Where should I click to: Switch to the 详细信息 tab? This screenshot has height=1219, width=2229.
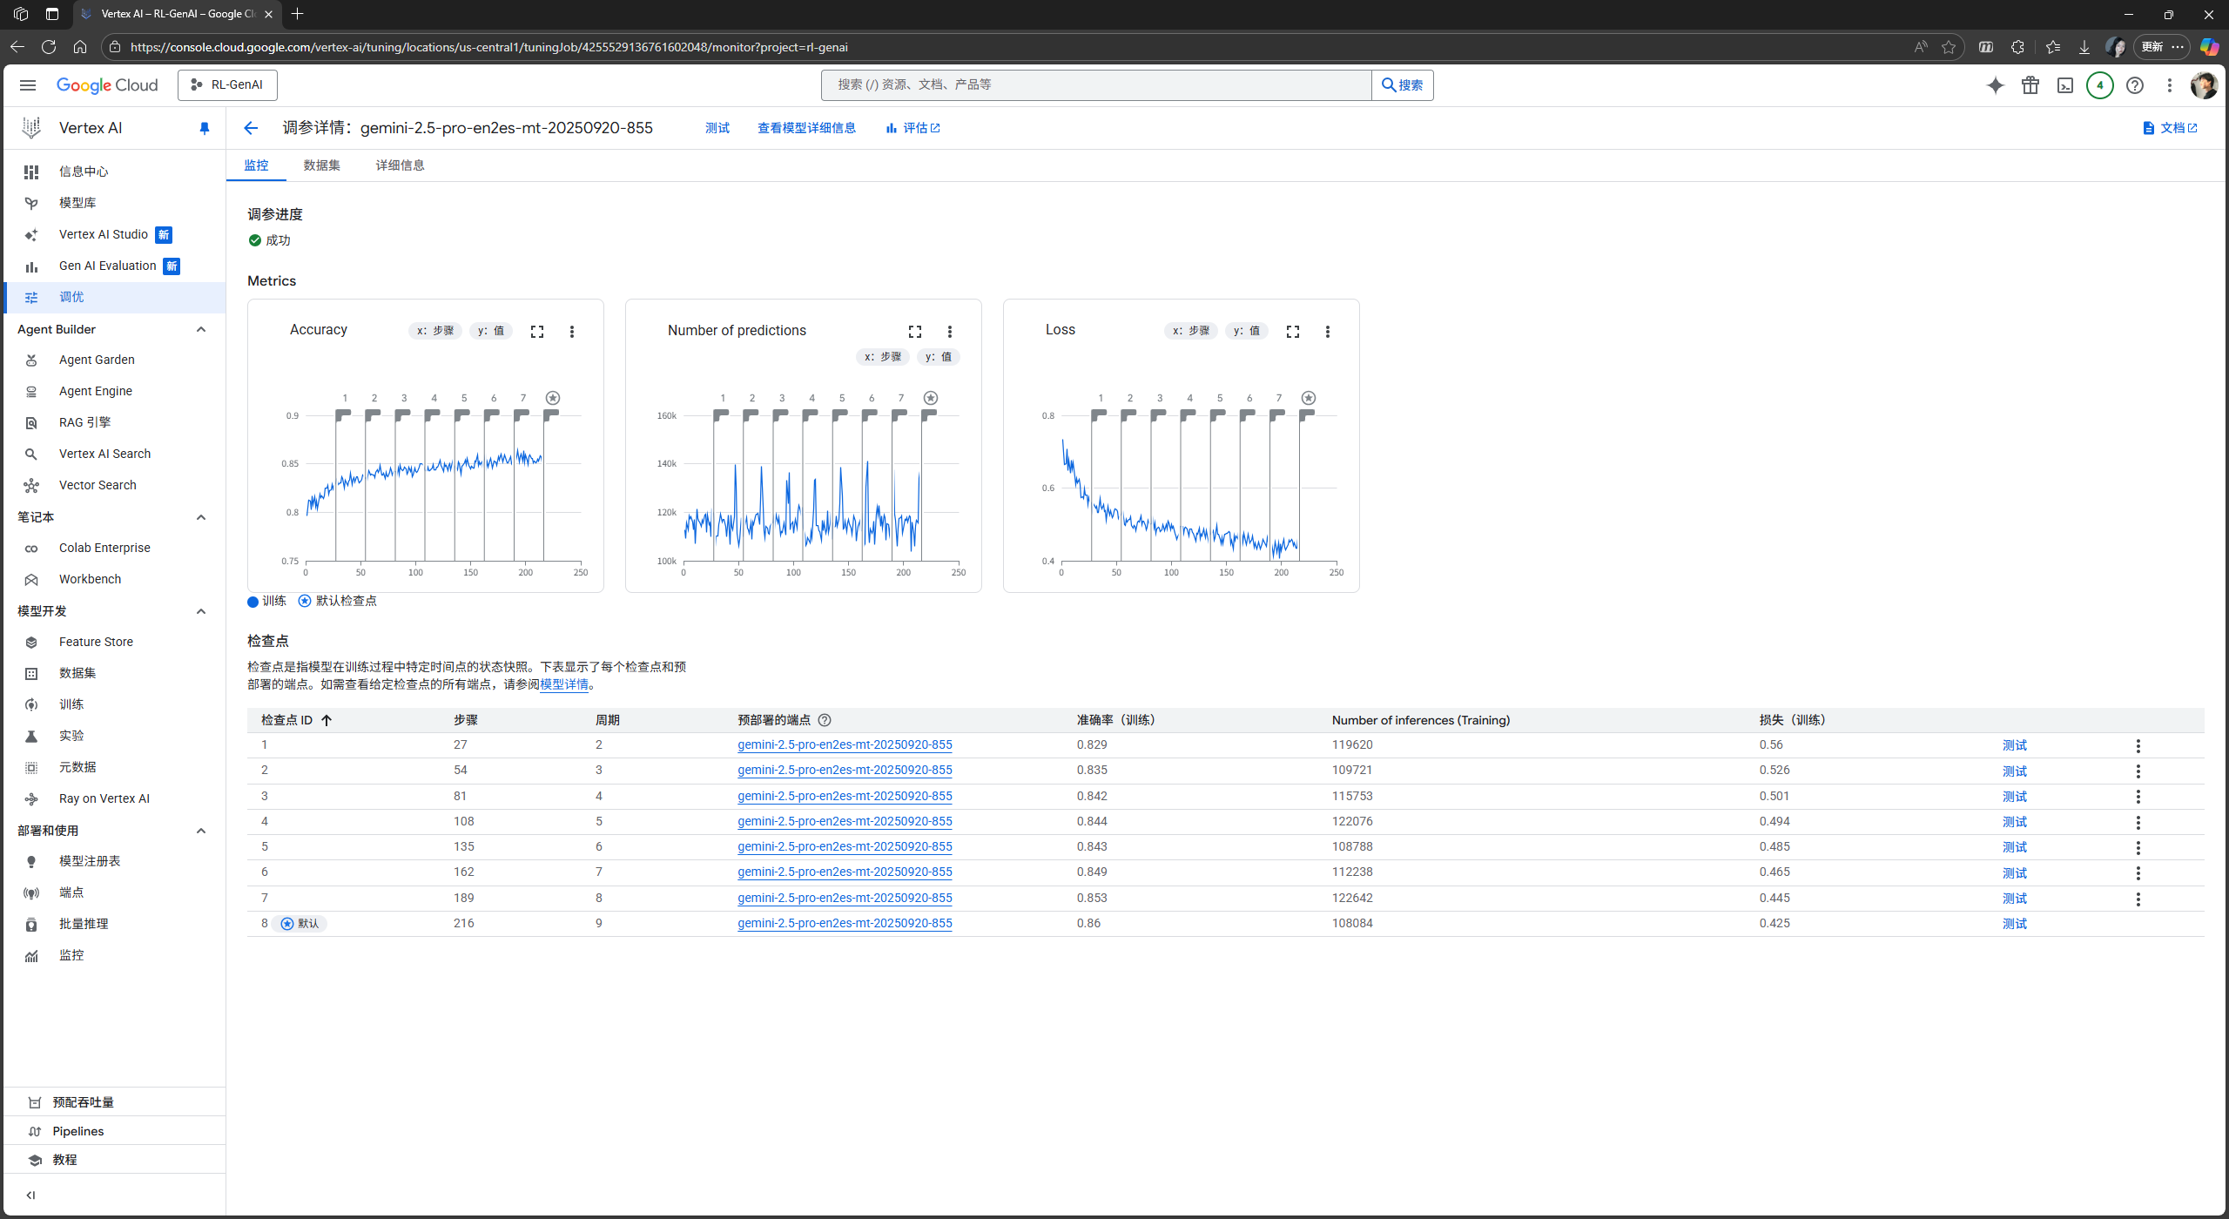pyautogui.click(x=401, y=165)
